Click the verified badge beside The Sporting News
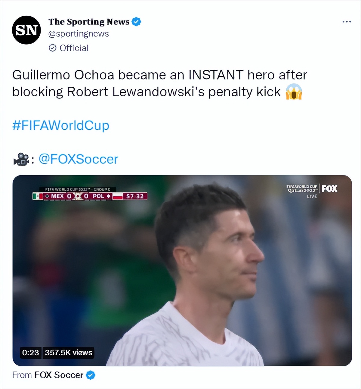 (136, 22)
